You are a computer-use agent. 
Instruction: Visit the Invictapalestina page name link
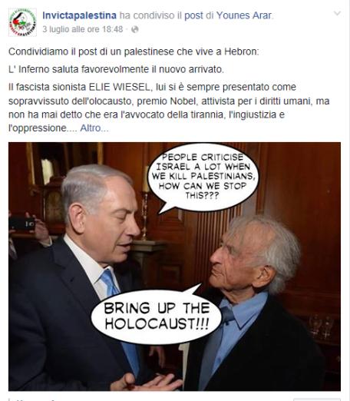click(x=79, y=15)
